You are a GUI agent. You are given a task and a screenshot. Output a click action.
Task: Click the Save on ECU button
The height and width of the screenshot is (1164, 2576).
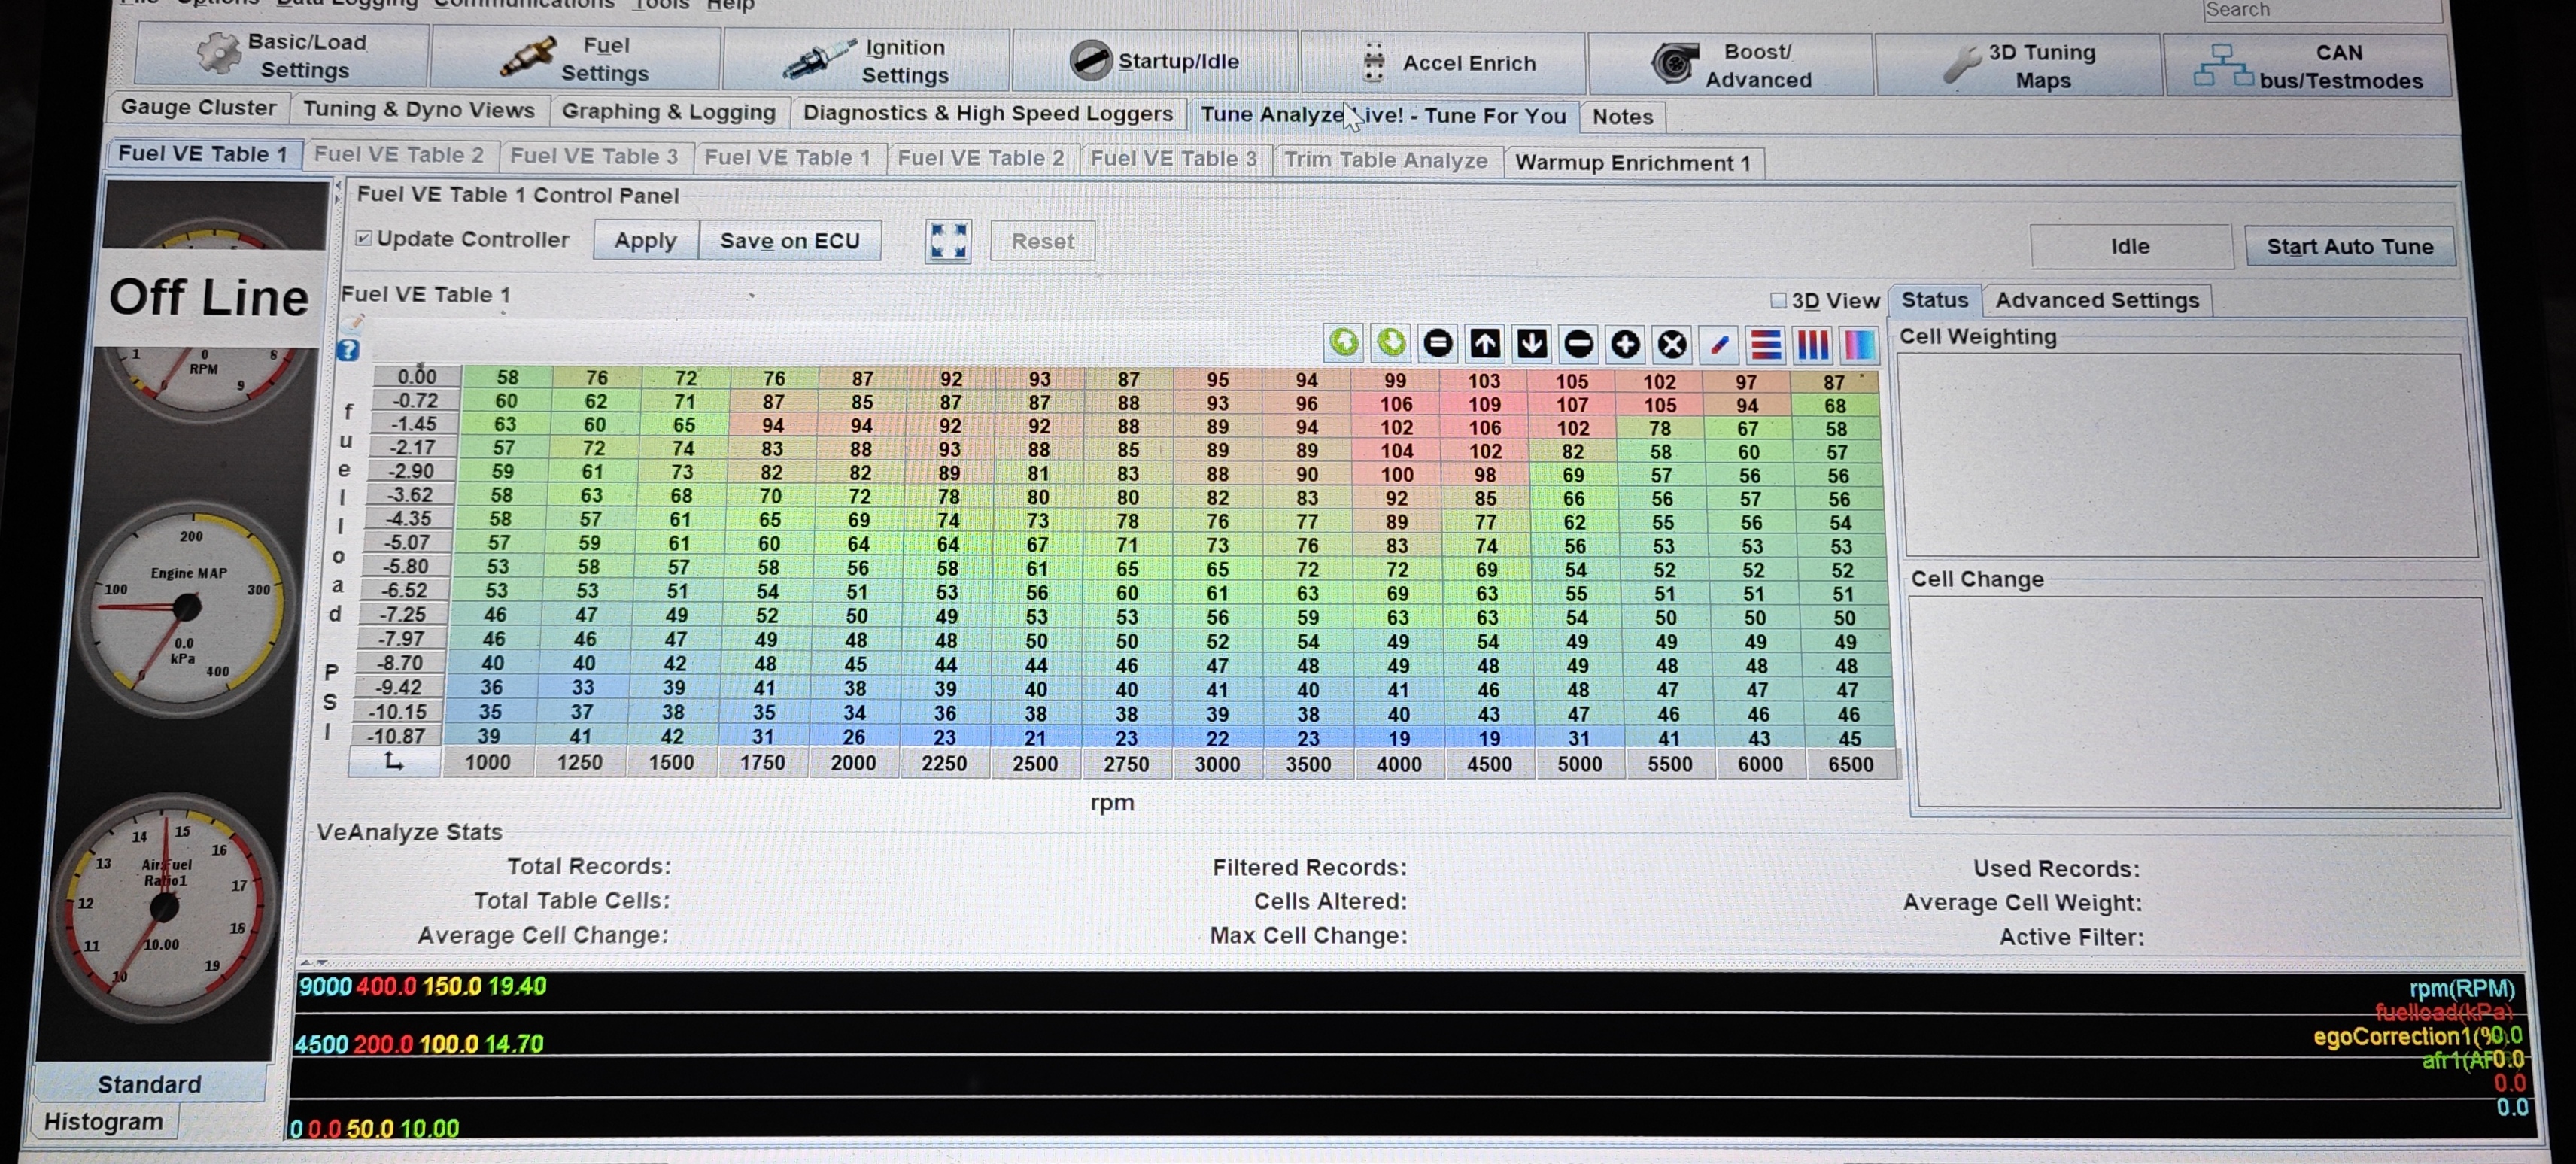[789, 241]
